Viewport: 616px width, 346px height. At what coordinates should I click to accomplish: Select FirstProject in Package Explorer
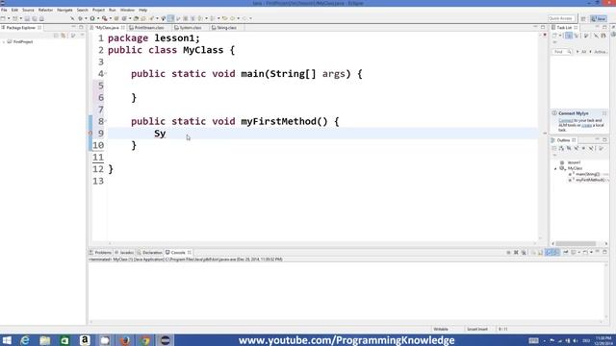(23, 41)
